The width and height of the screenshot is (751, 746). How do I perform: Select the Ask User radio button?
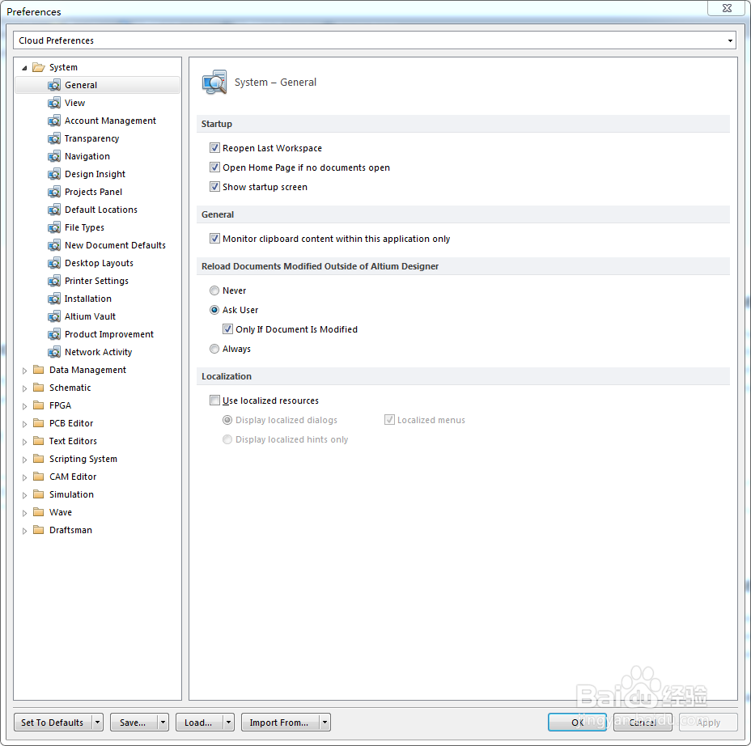(x=214, y=310)
